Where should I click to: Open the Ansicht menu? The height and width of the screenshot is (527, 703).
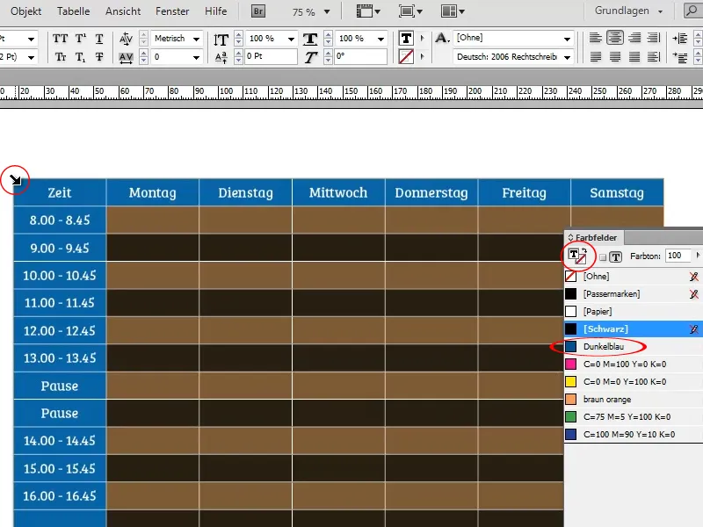(x=123, y=11)
